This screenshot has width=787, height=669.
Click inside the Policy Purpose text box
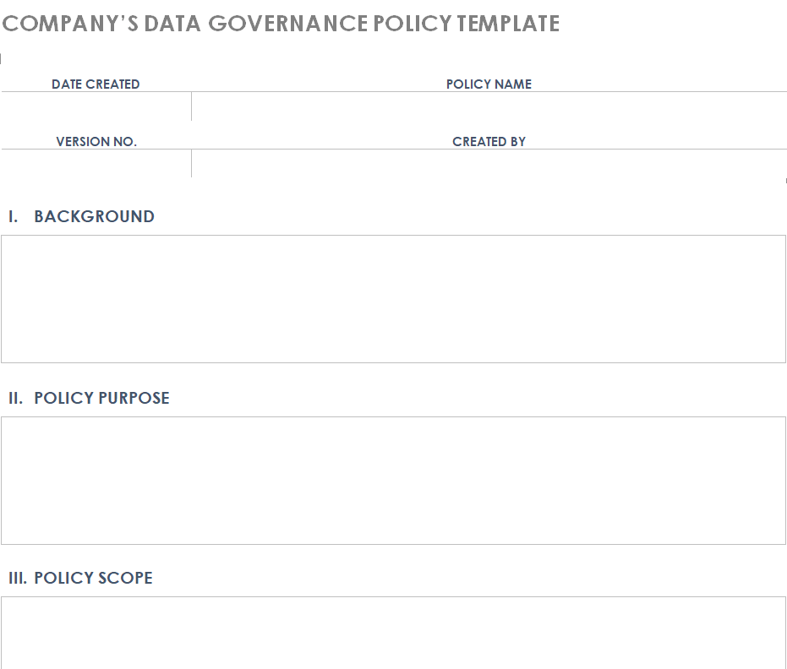[393, 480]
